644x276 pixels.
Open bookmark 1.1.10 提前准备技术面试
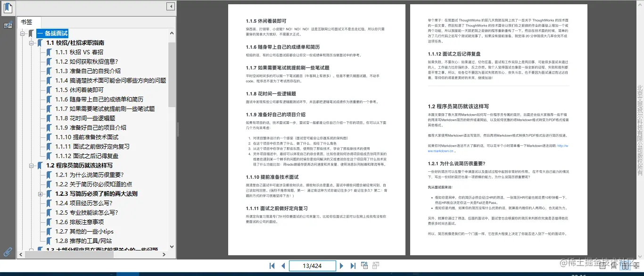87,137
